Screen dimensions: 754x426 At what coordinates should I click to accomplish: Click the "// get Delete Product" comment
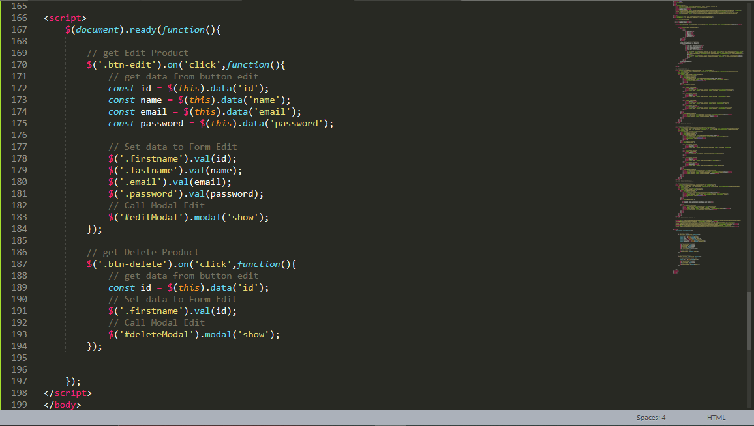click(x=143, y=253)
